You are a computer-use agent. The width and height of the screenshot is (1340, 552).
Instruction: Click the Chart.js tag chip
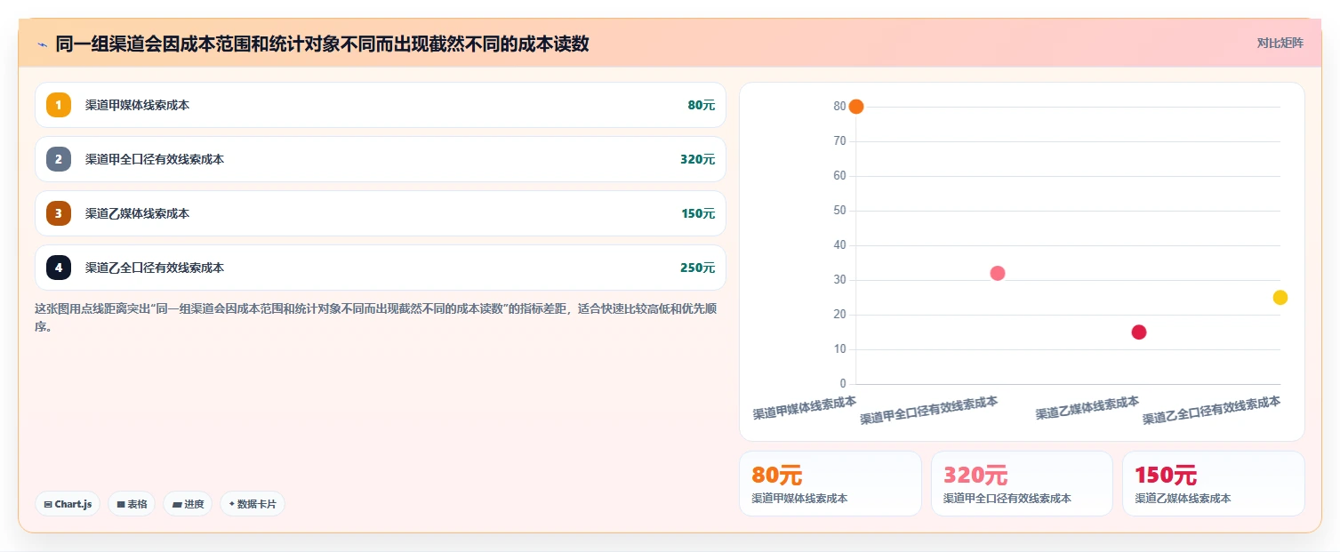[68, 504]
